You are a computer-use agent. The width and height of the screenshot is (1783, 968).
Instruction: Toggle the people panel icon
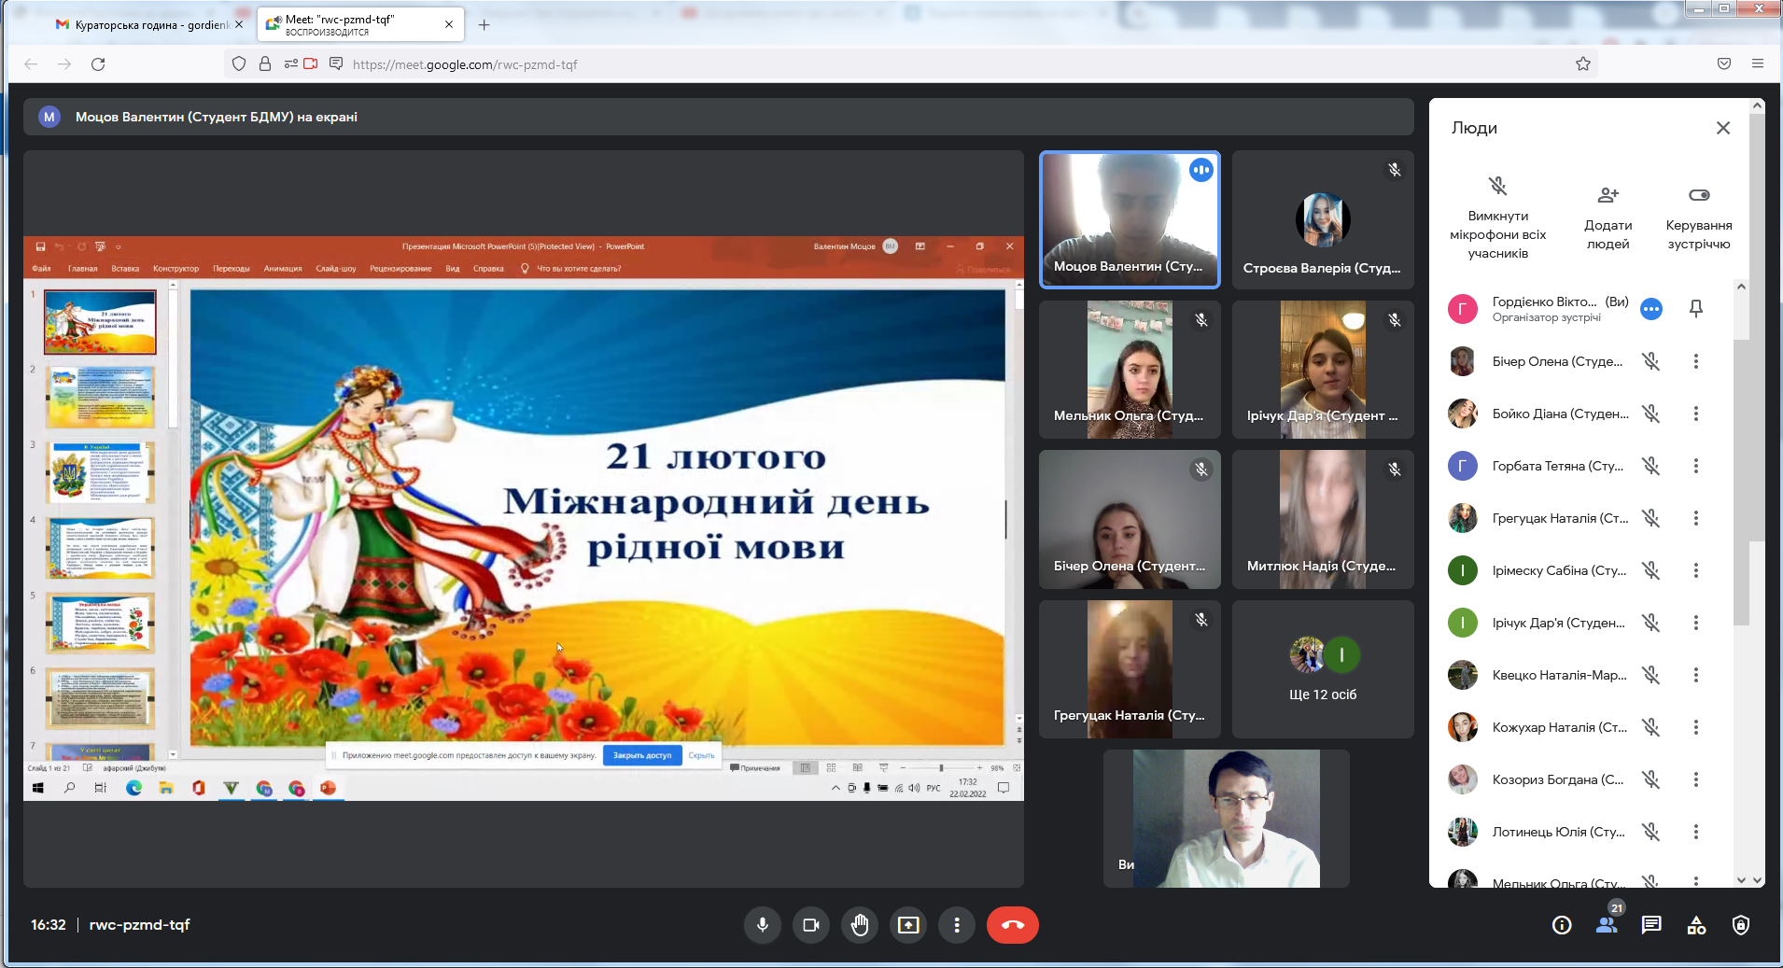(1607, 925)
